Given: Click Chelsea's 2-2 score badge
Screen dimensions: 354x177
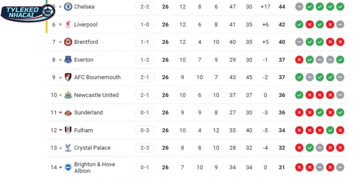Looking at the screenshot, I should [x=145, y=7].
